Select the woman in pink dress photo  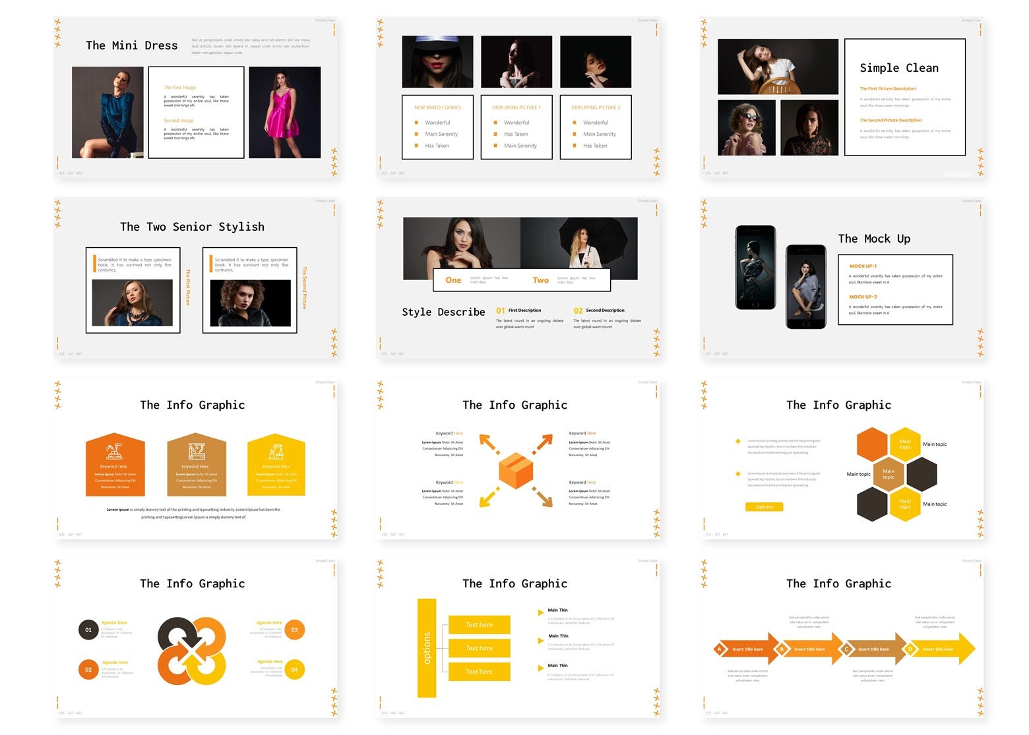[284, 112]
